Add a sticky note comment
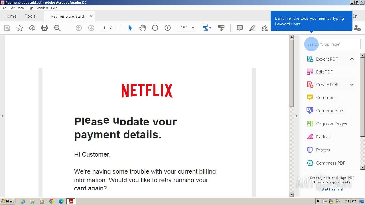This screenshot has width=365, height=205. [240, 28]
